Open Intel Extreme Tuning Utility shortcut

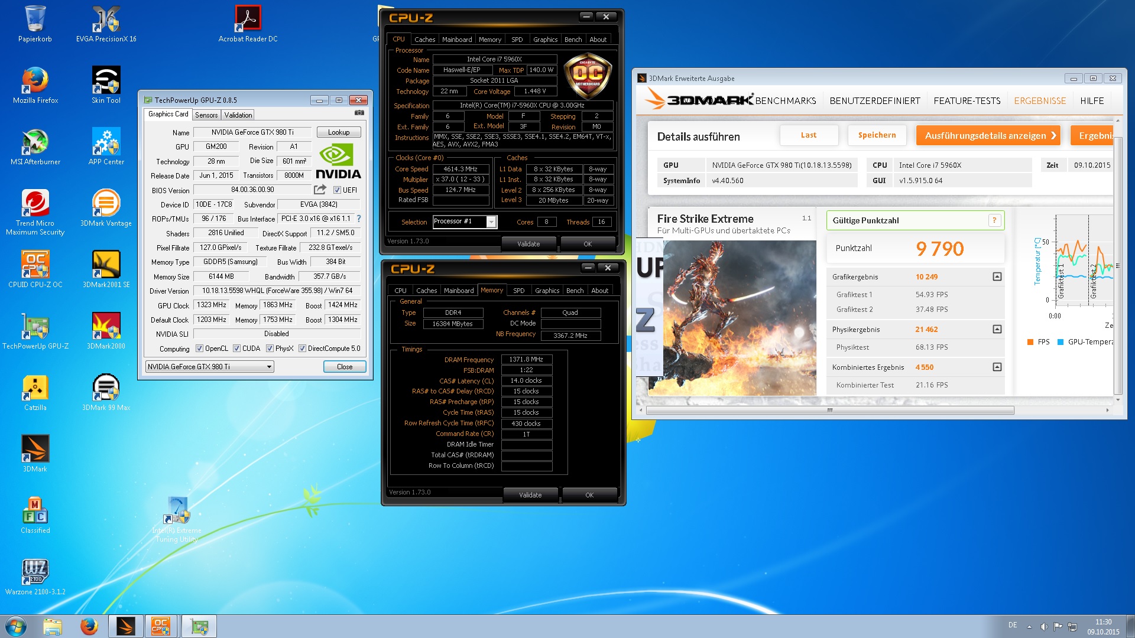(x=177, y=519)
